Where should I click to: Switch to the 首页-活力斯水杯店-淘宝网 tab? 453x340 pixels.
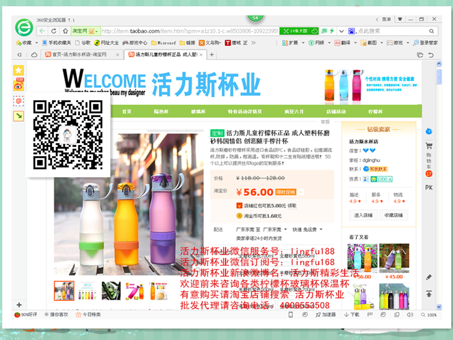[82, 54]
